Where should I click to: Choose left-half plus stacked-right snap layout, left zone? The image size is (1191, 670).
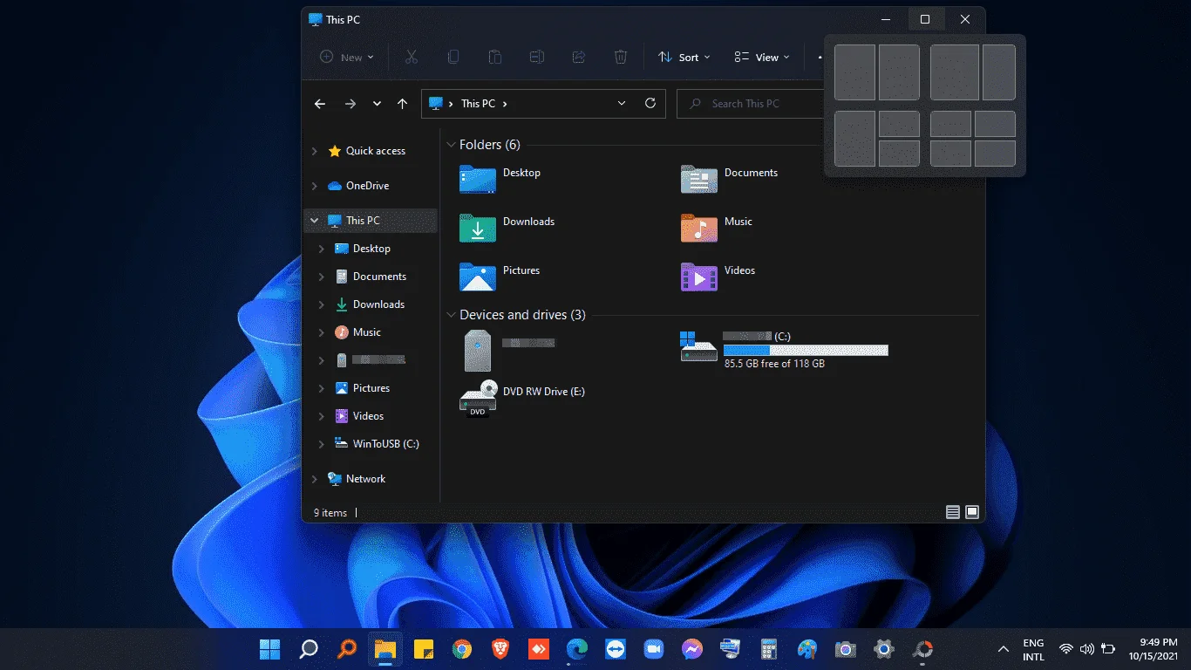pyautogui.click(x=854, y=139)
